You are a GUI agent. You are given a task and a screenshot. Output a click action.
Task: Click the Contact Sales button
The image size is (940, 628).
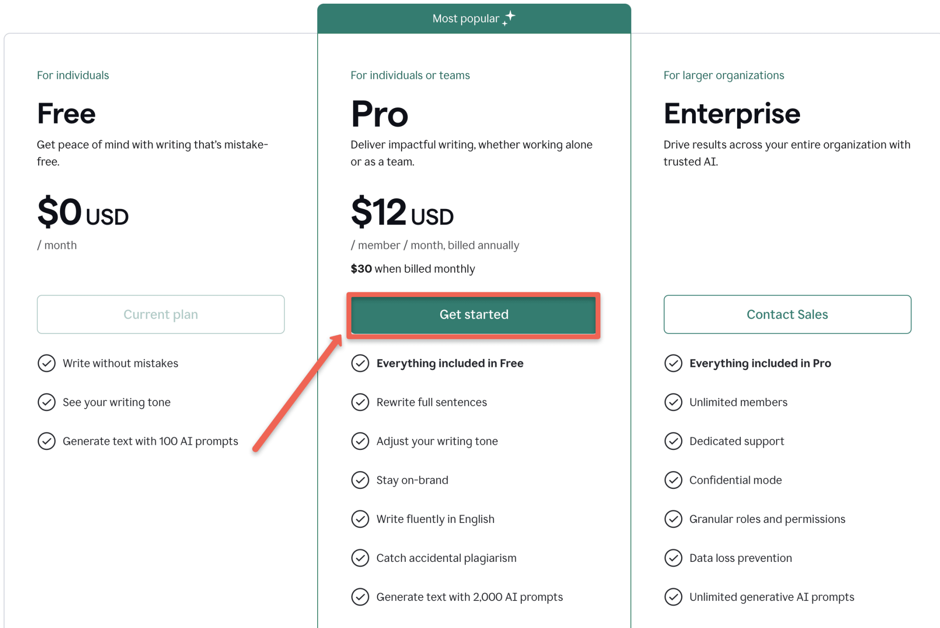pos(787,314)
